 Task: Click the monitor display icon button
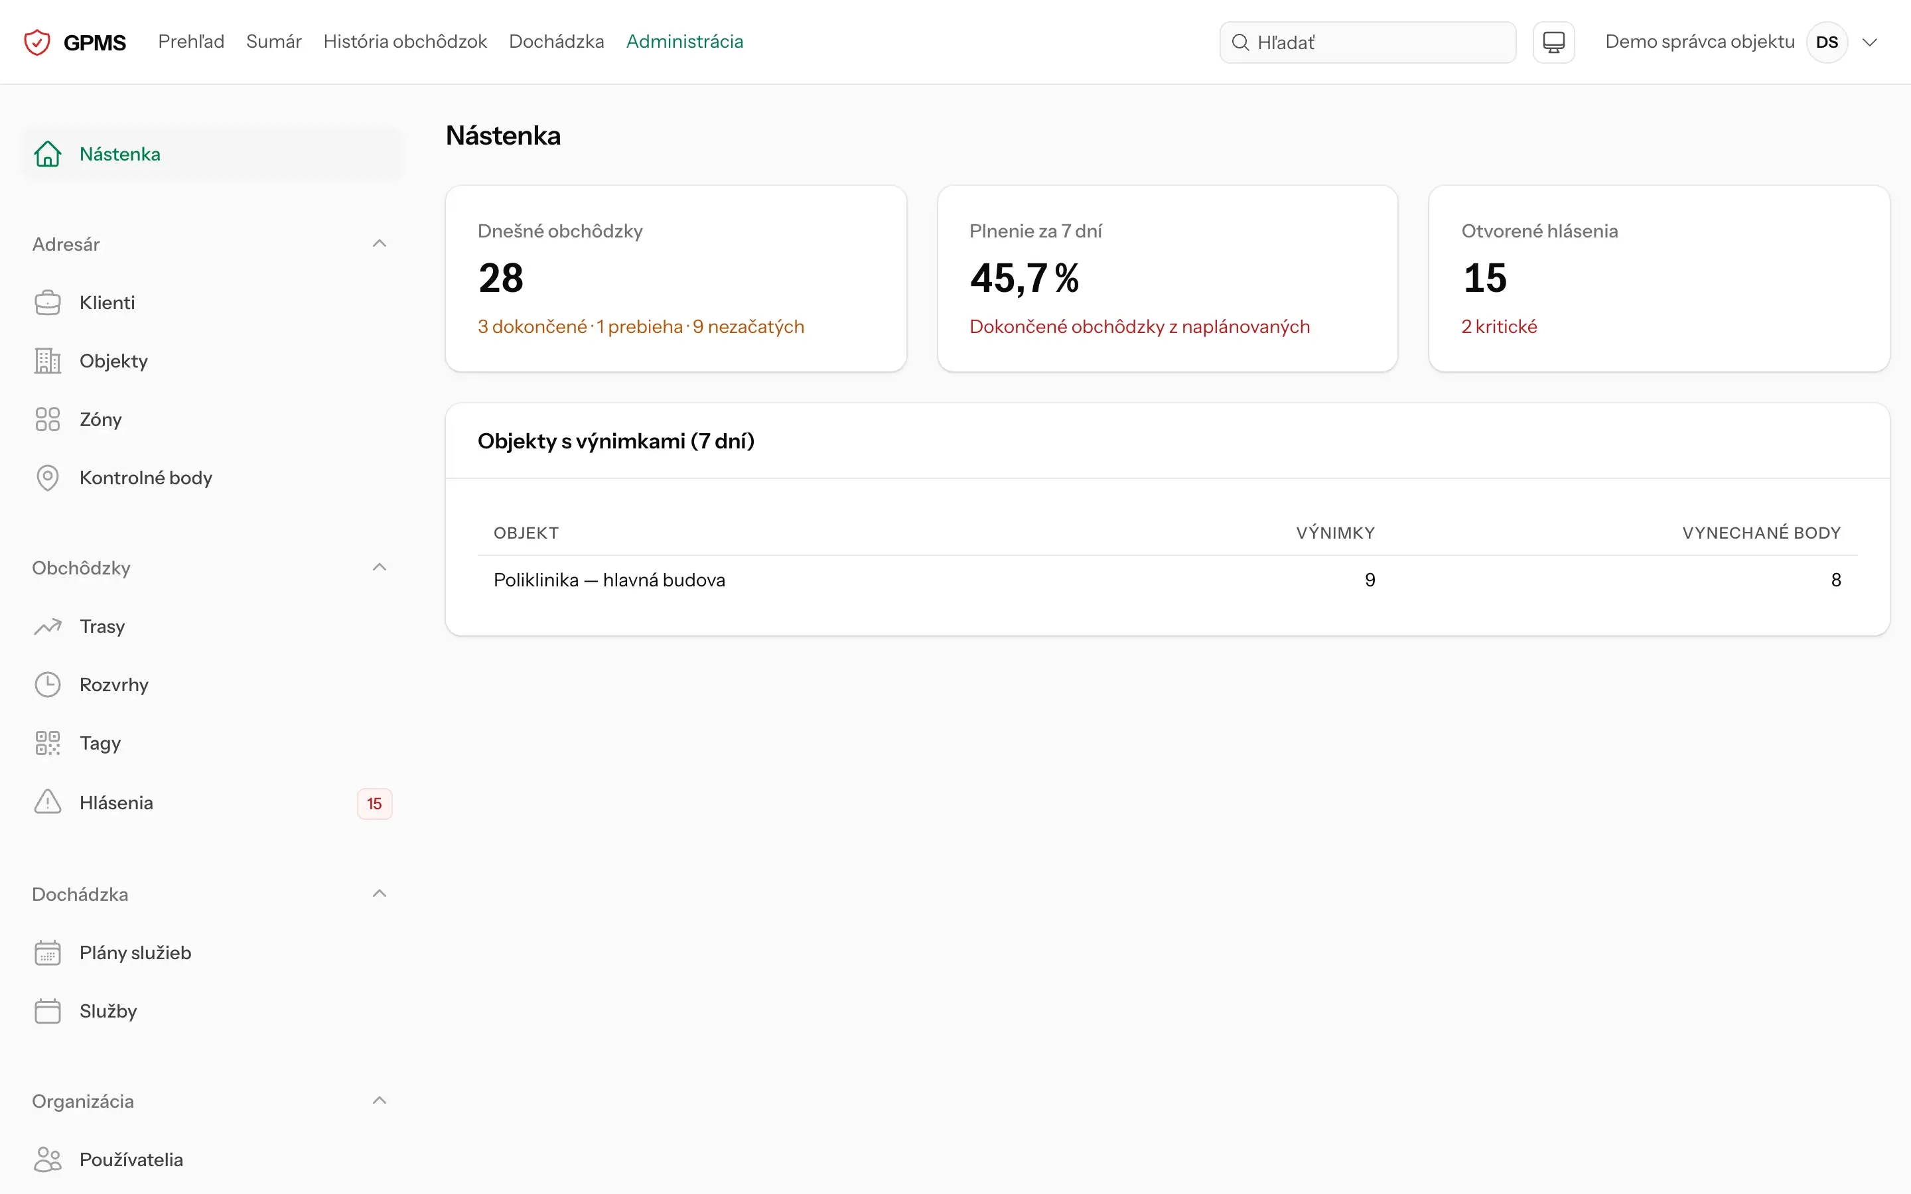point(1553,42)
